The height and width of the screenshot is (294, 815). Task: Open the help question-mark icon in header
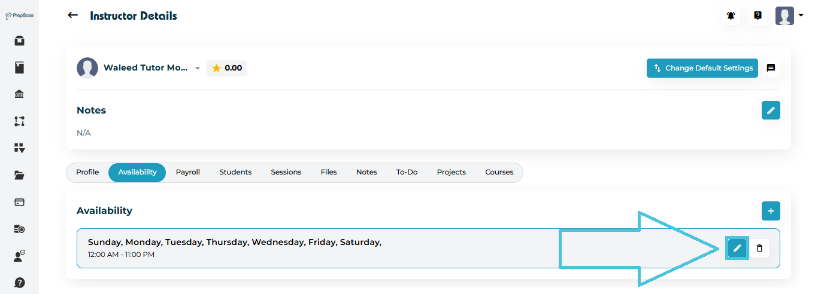click(x=758, y=16)
